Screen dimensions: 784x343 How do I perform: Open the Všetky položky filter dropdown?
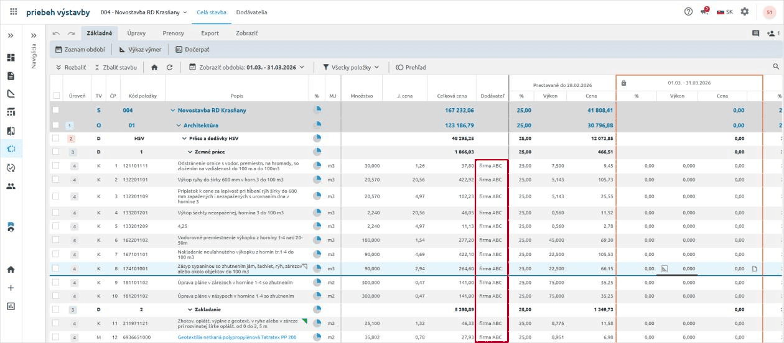pos(351,67)
